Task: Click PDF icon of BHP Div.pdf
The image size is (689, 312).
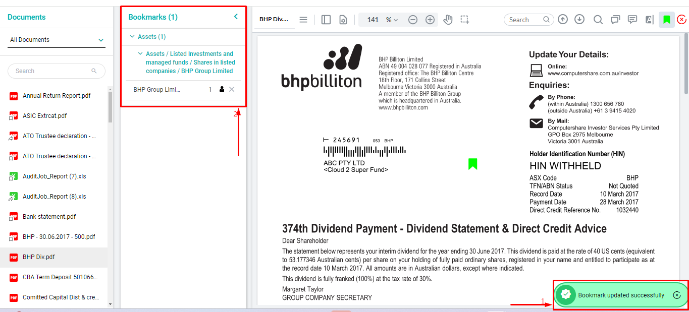Action: (14, 257)
